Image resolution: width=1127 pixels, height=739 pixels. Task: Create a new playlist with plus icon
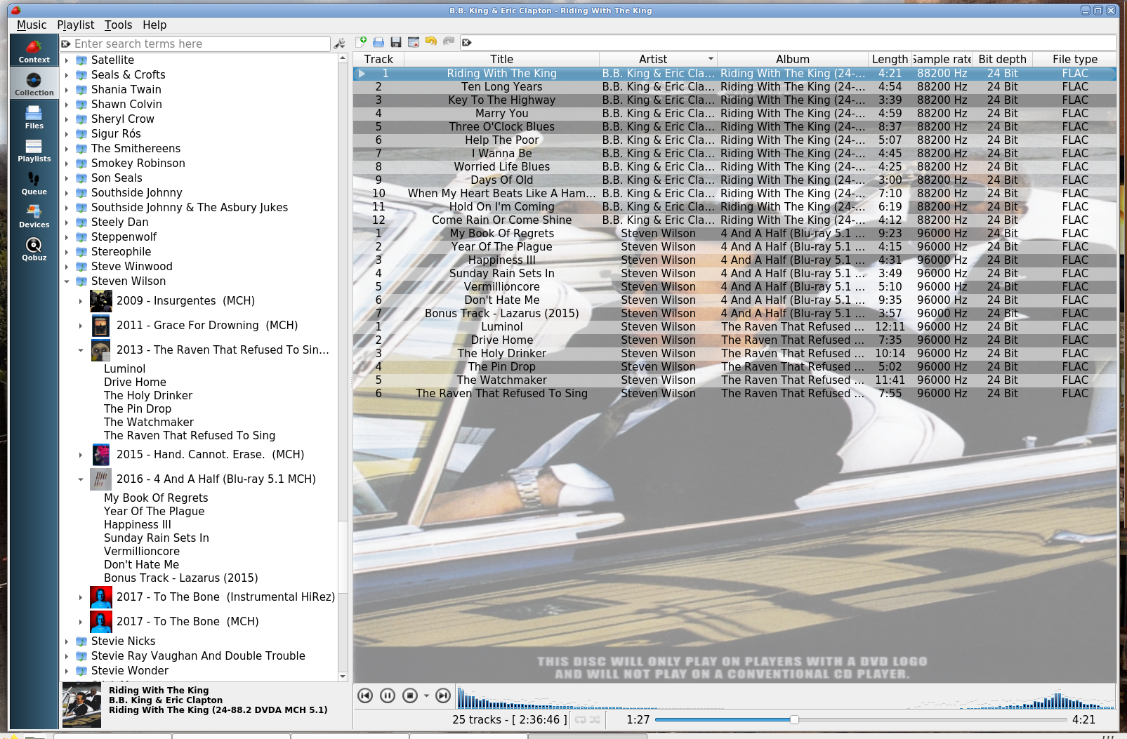(362, 42)
